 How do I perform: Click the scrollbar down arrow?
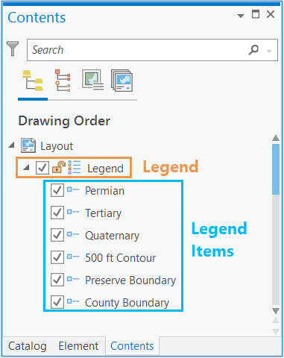click(x=276, y=311)
